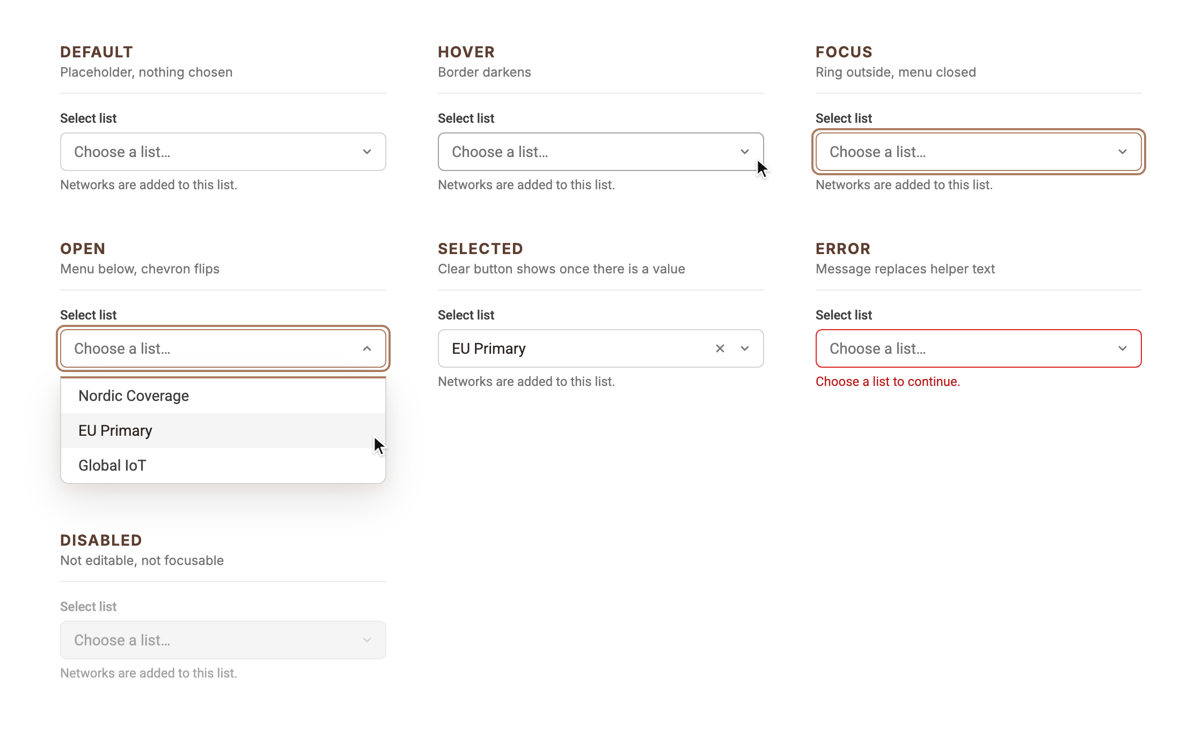
Task: Click the DISABLED section heading
Action: coord(101,540)
